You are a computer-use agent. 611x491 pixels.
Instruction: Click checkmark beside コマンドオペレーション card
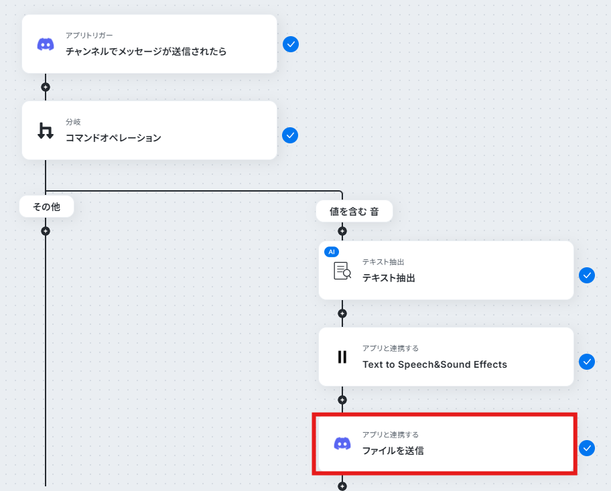tap(290, 135)
